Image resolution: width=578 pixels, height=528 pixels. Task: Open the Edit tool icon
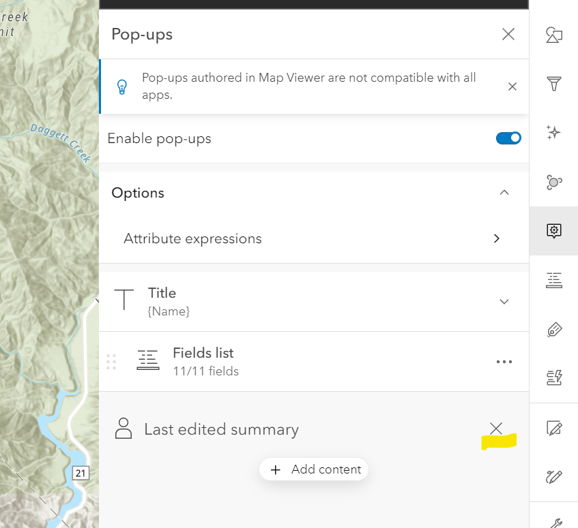click(x=553, y=428)
